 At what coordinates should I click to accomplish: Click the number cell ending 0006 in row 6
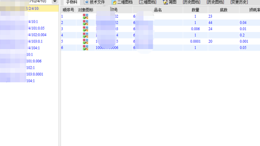(107, 48)
